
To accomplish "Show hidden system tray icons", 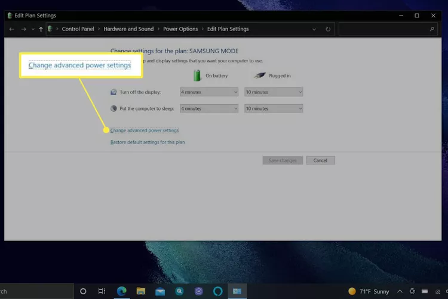I will click(x=400, y=291).
